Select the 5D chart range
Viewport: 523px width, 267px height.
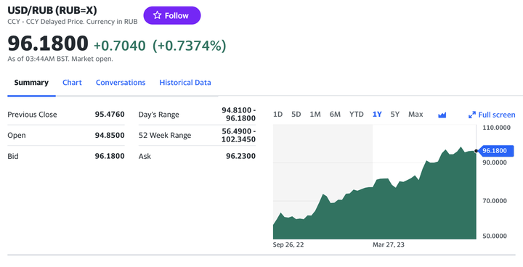coord(296,115)
